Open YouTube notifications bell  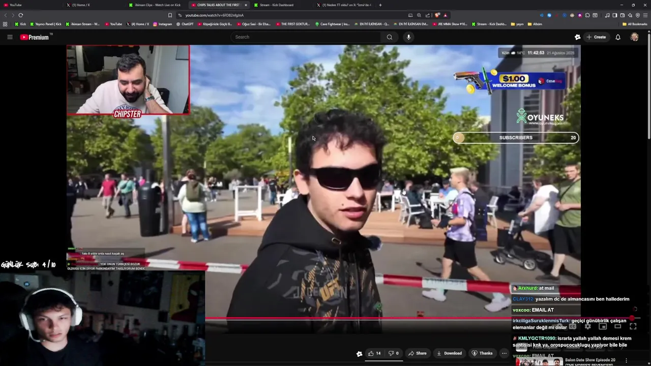coord(618,37)
